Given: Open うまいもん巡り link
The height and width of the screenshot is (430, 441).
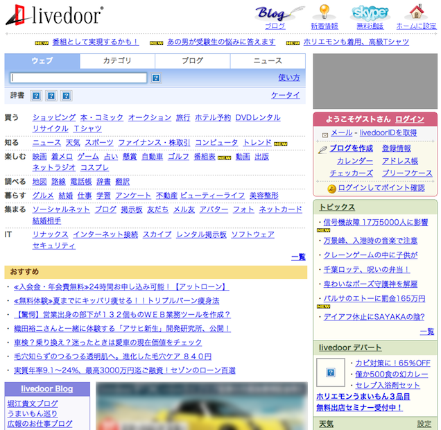Looking at the screenshot, I should [33, 413].
